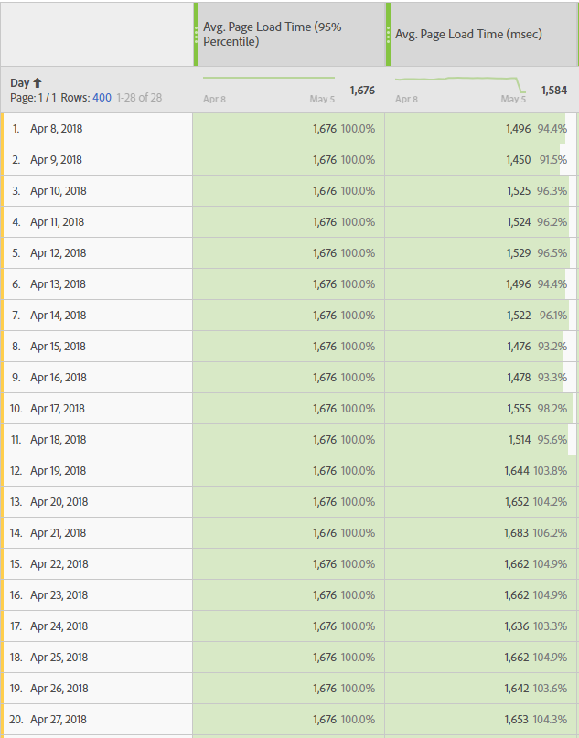The image size is (579, 738).
Task: Select the Apr 19, 2018 day row
Action: [x=58, y=471]
